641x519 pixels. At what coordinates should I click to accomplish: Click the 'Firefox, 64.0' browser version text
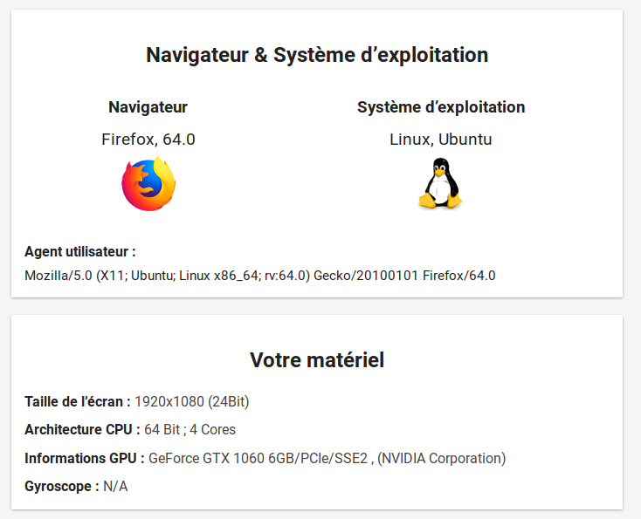pyautogui.click(x=148, y=140)
